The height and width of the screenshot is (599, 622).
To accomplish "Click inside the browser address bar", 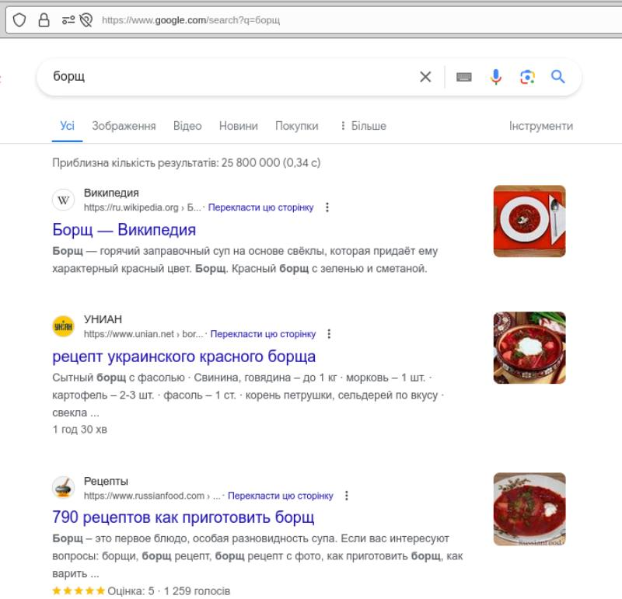I will pyautogui.click(x=233, y=19).
